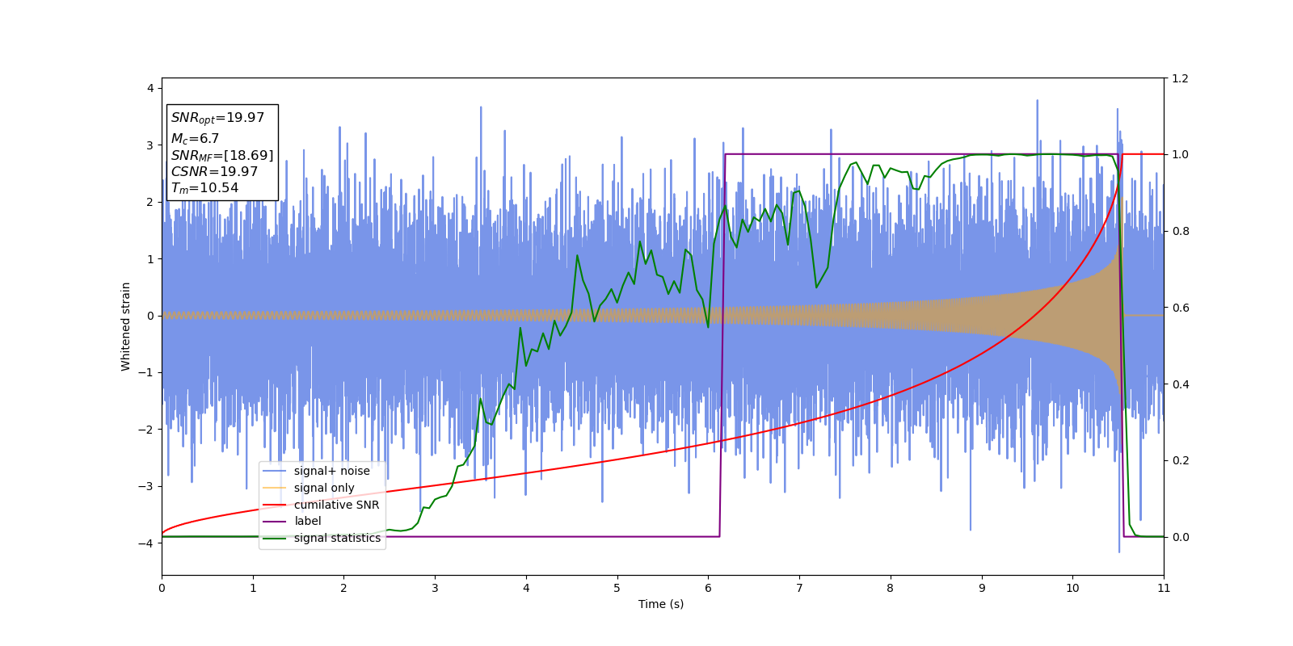Click the green line swatch in legend

coord(276,539)
